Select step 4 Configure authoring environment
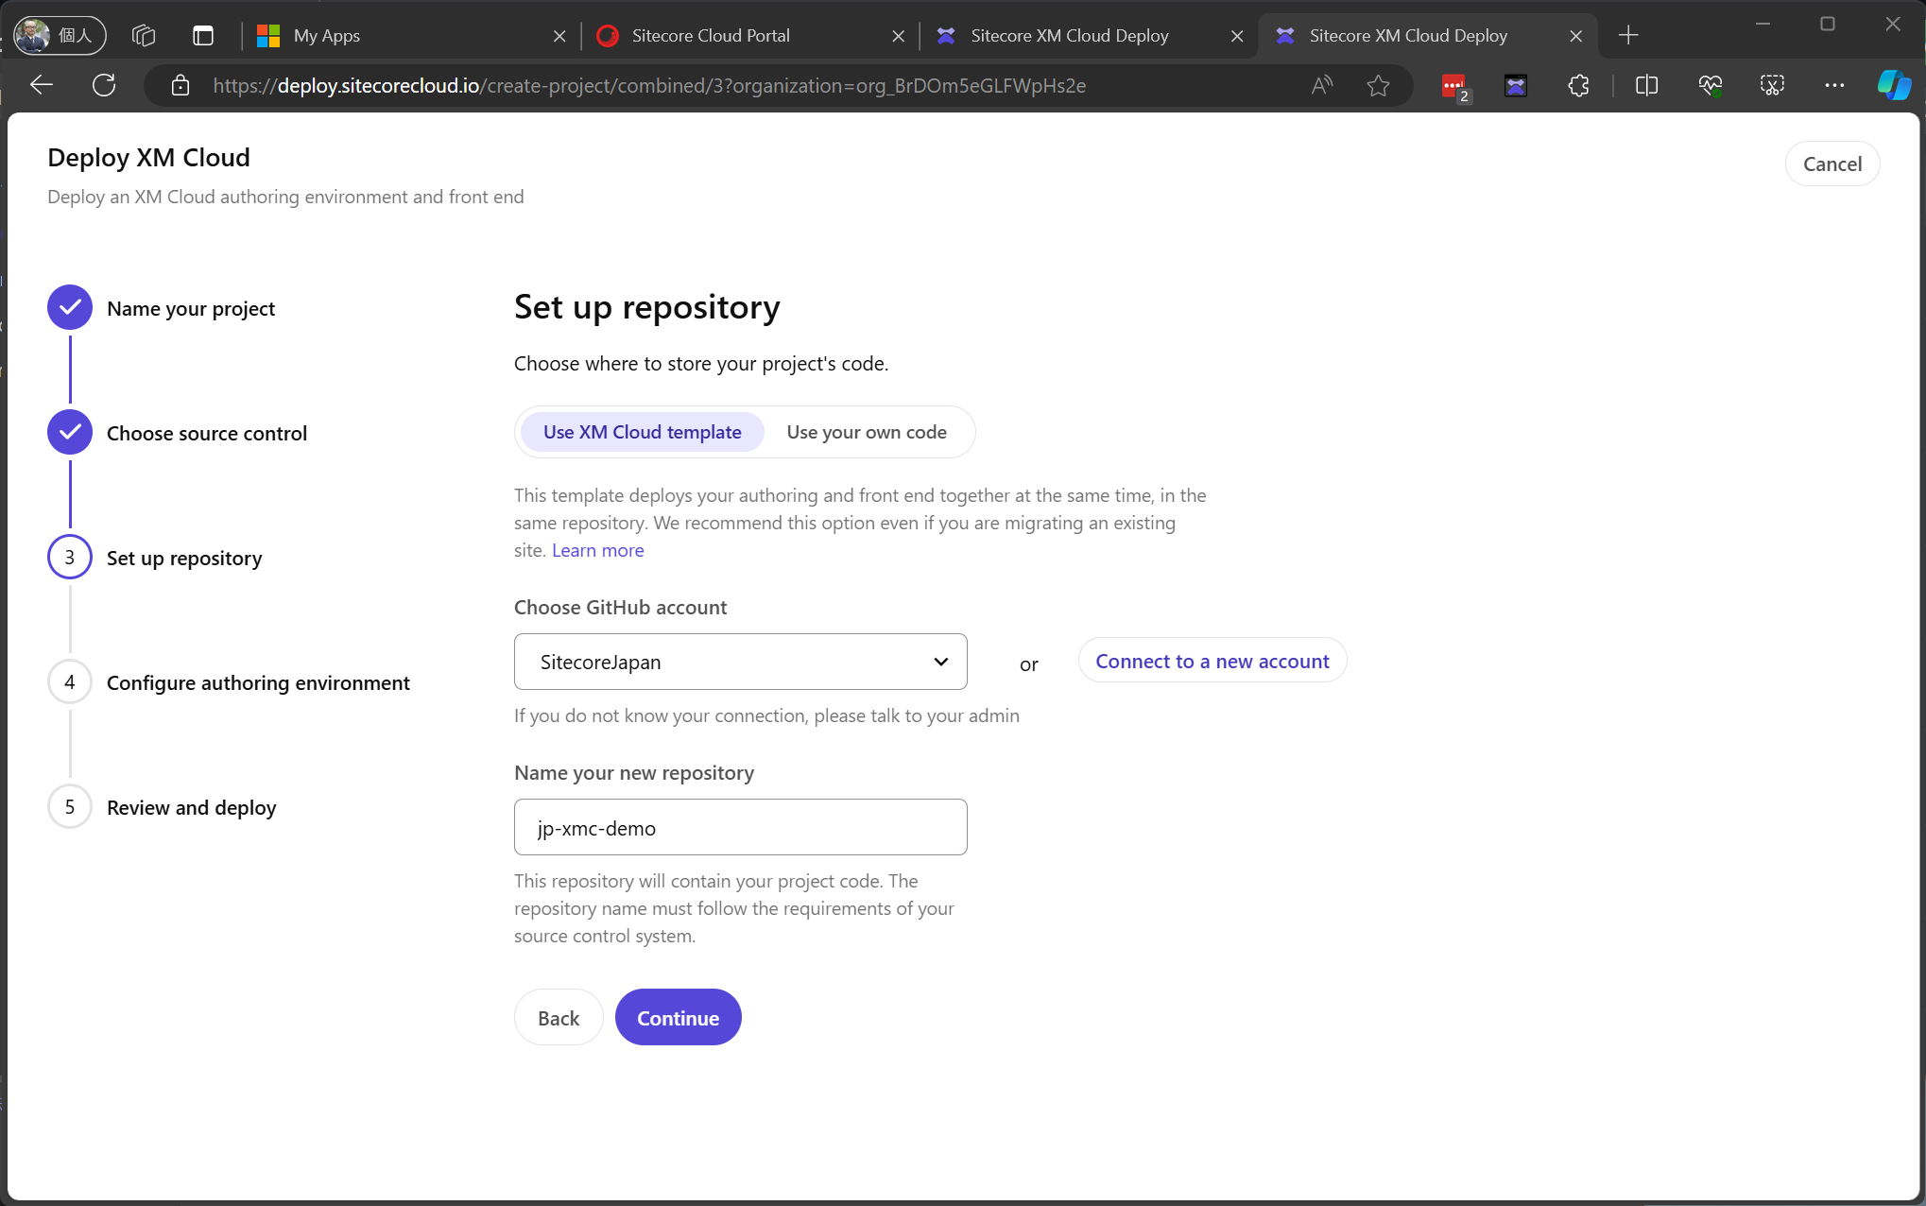The image size is (1926, 1206). [x=229, y=682]
